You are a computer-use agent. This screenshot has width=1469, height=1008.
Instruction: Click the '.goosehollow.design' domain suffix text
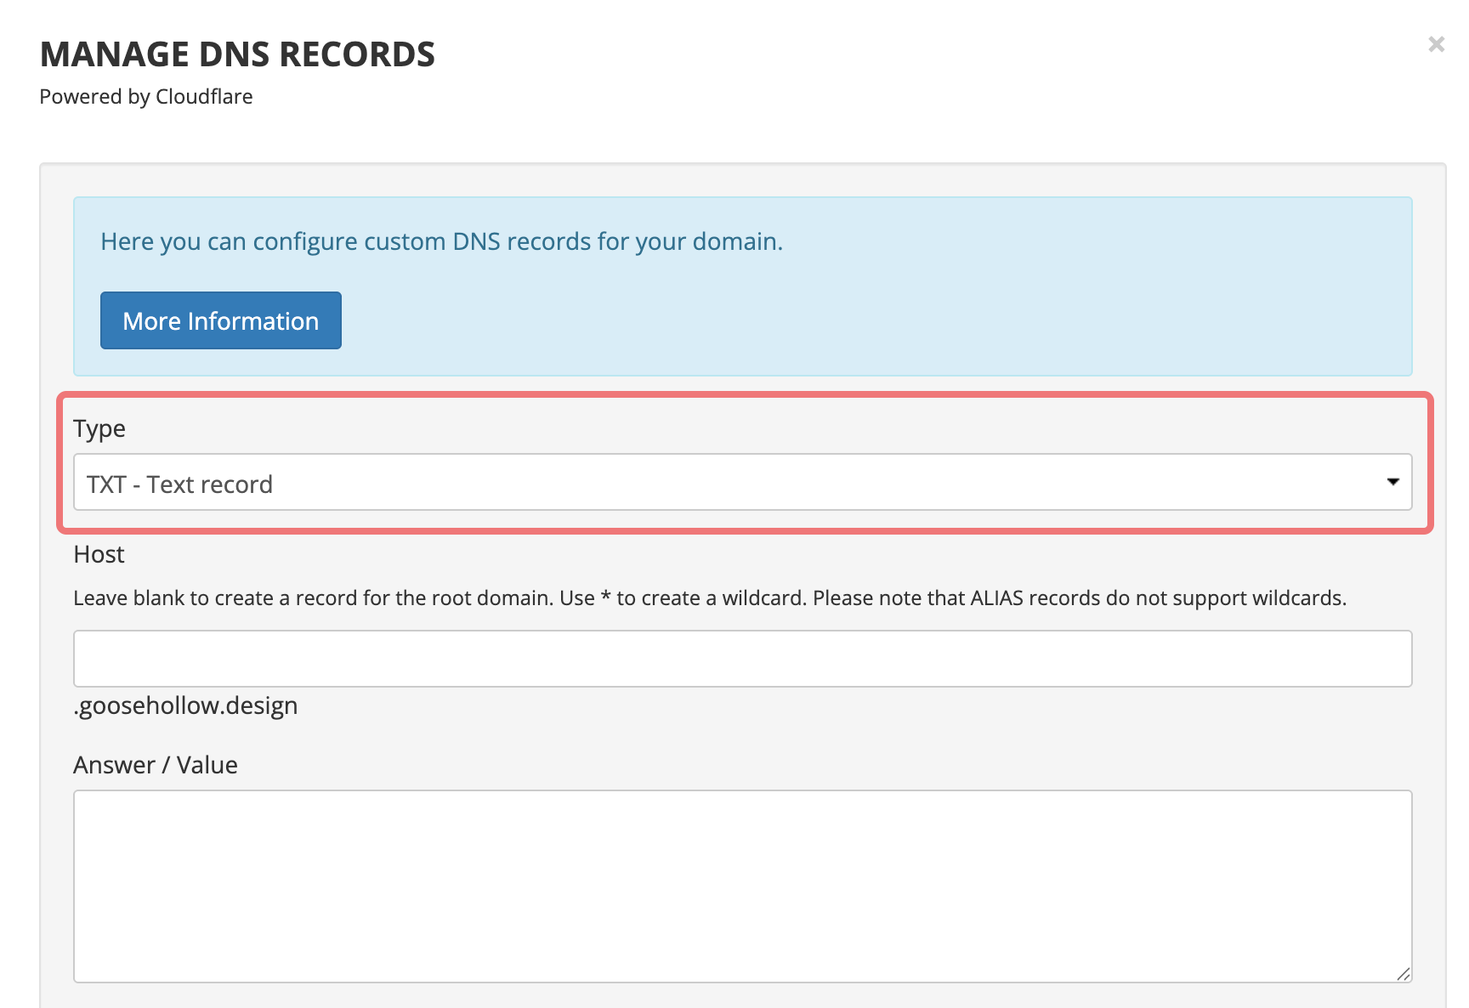pos(185,705)
